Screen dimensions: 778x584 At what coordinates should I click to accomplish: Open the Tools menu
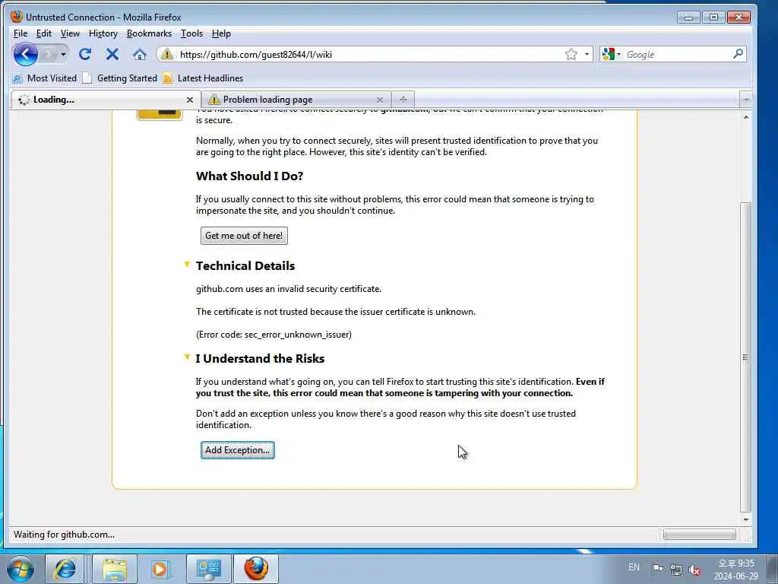tap(191, 33)
